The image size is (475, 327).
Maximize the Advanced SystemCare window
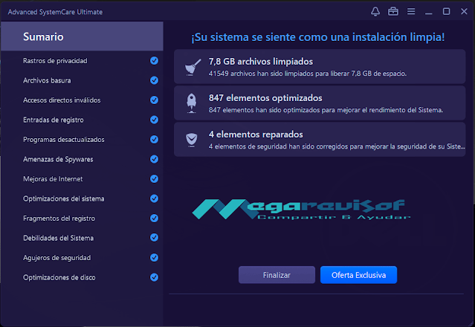click(x=446, y=11)
